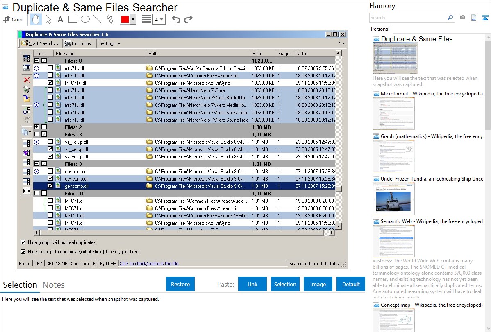
Task: Click the move-to-folder sidebar icon
Action: click(27, 99)
